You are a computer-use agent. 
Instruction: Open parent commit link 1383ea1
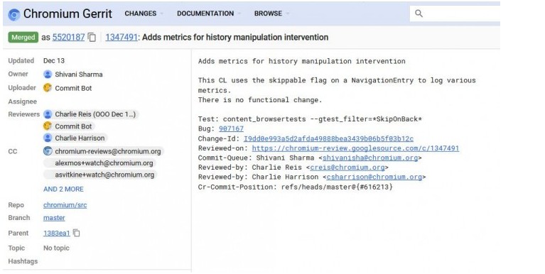(x=57, y=233)
